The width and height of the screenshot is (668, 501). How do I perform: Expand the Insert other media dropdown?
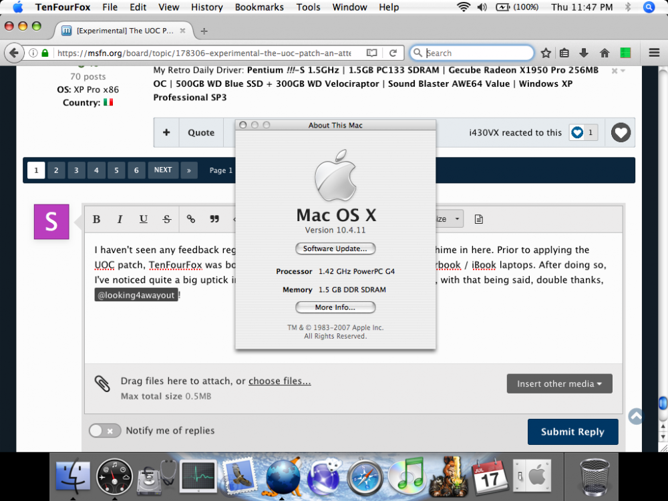point(559,383)
